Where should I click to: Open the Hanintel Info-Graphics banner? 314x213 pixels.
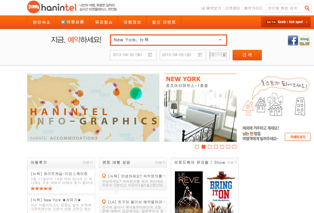[x=93, y=108]
